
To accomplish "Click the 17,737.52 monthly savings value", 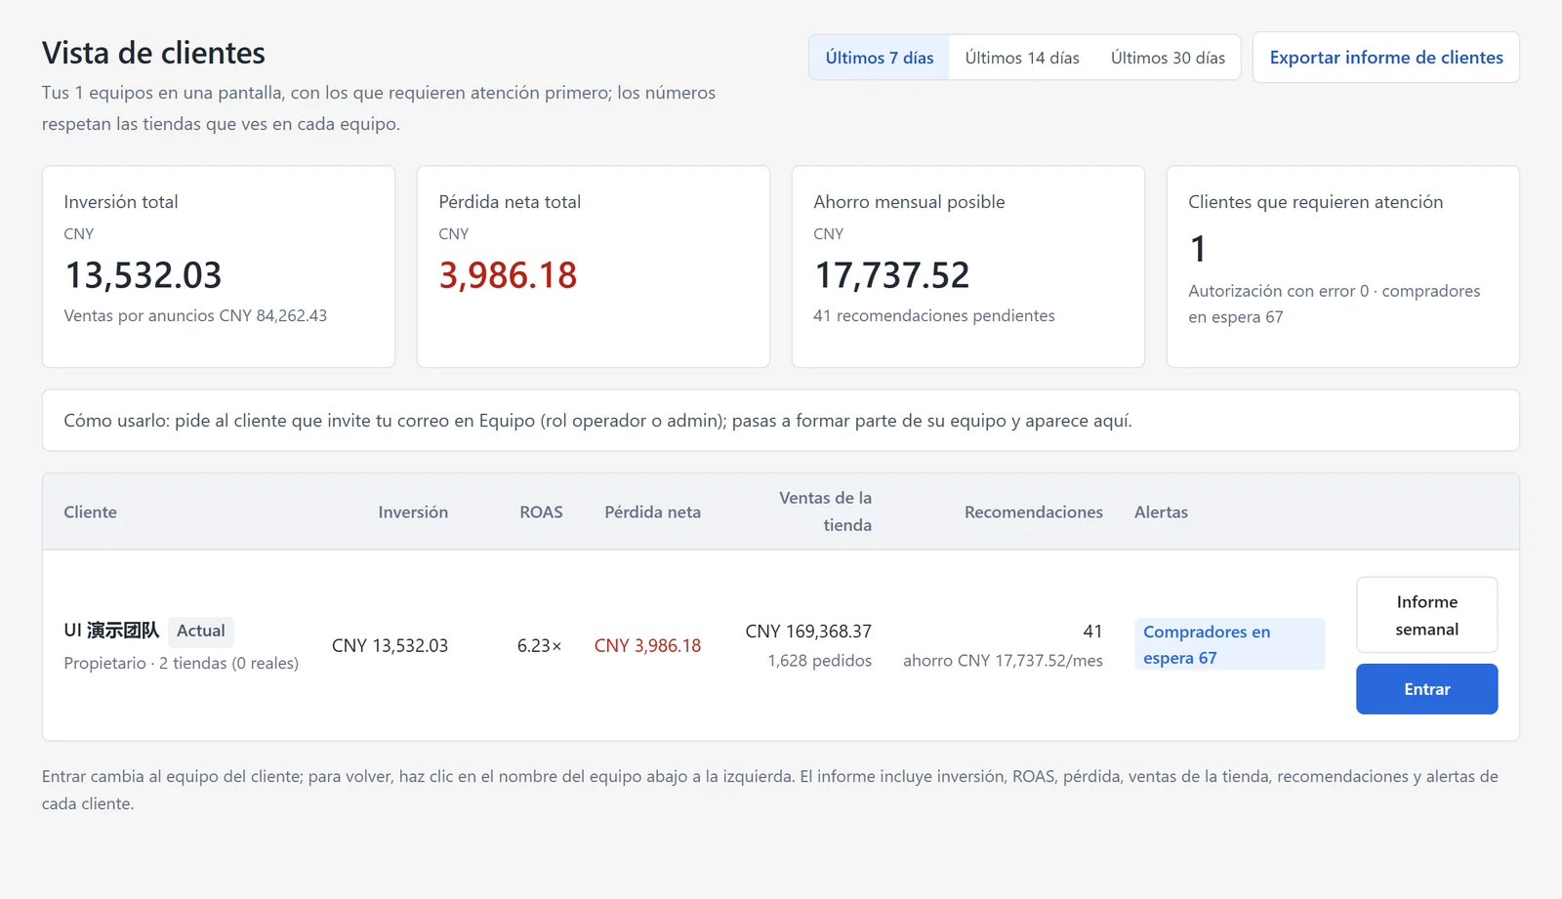I will pos(891,275).
